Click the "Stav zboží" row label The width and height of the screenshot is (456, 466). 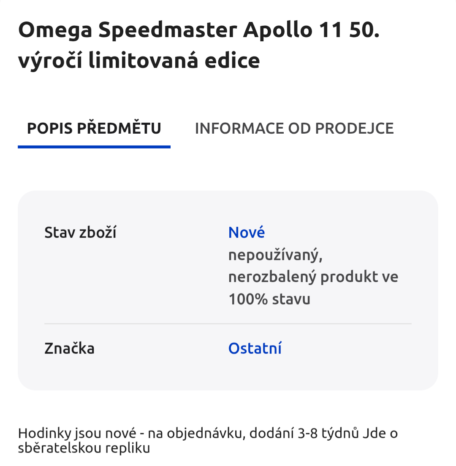click(x=80, y=232)
